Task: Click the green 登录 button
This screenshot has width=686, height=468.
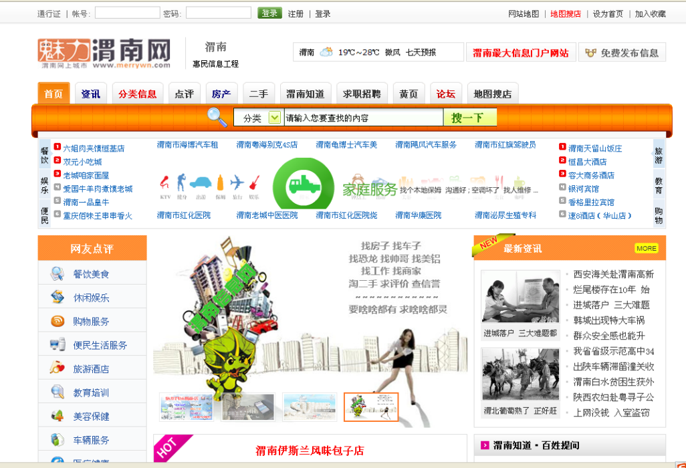Action: [269, 13]
